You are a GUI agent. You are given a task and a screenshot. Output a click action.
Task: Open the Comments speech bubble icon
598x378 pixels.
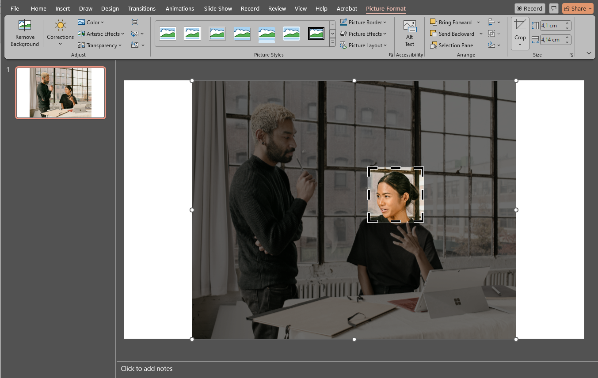[554, 8]
